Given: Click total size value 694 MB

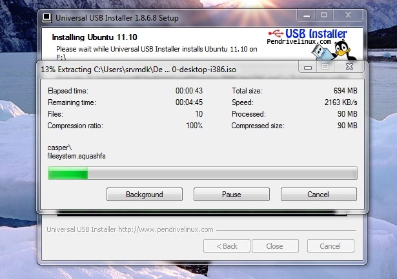Looking at the screenshot, I should pyautogui.click(x=345, y=91).
